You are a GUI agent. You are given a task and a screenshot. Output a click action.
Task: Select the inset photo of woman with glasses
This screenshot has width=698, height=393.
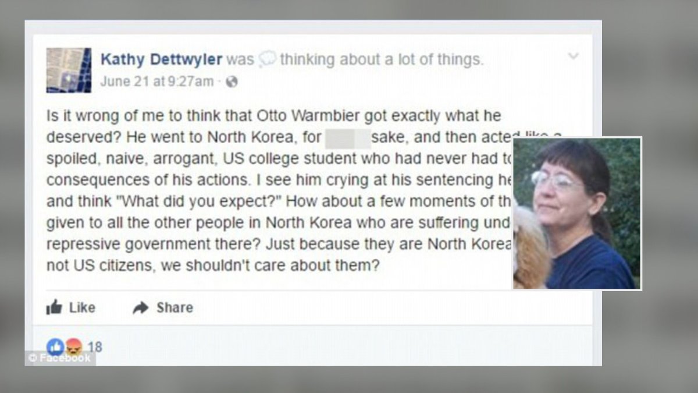(x=577, y=213)
